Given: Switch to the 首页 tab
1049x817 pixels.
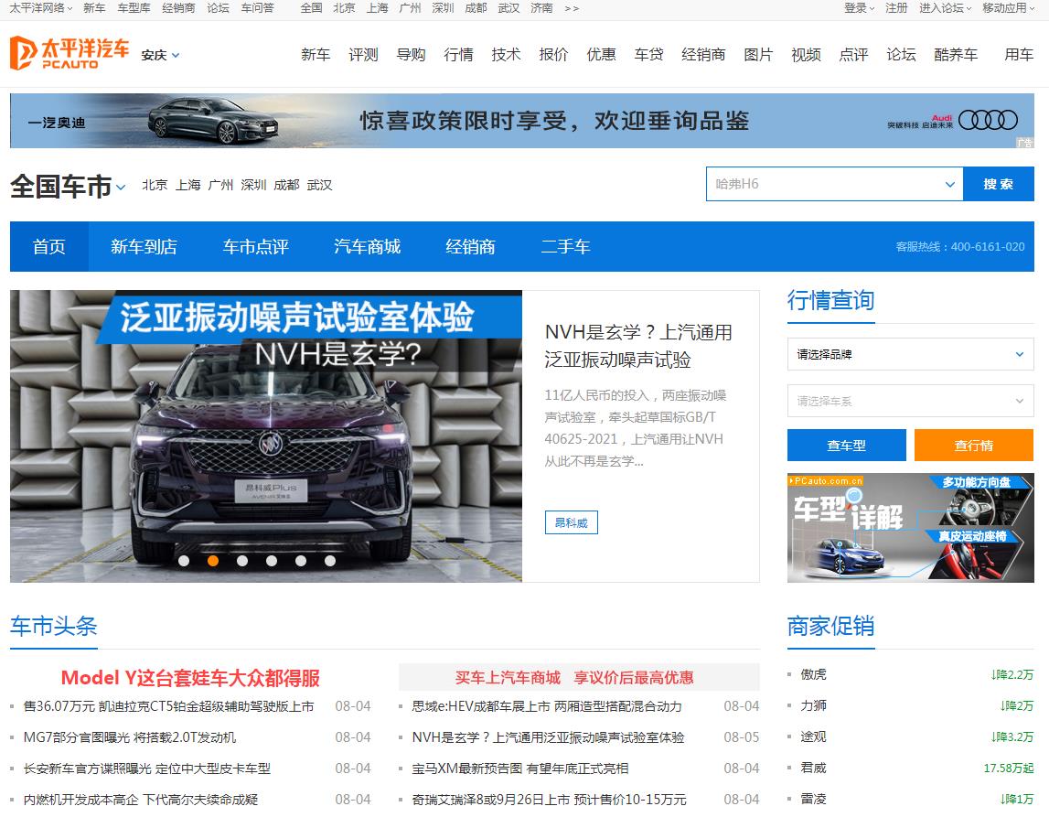Looking at the screenshot, I should point(48,247).
